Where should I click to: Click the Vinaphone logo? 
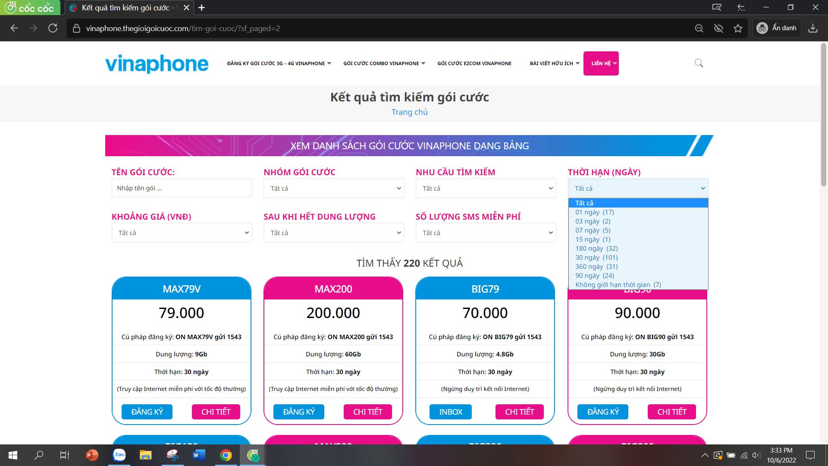157,63
